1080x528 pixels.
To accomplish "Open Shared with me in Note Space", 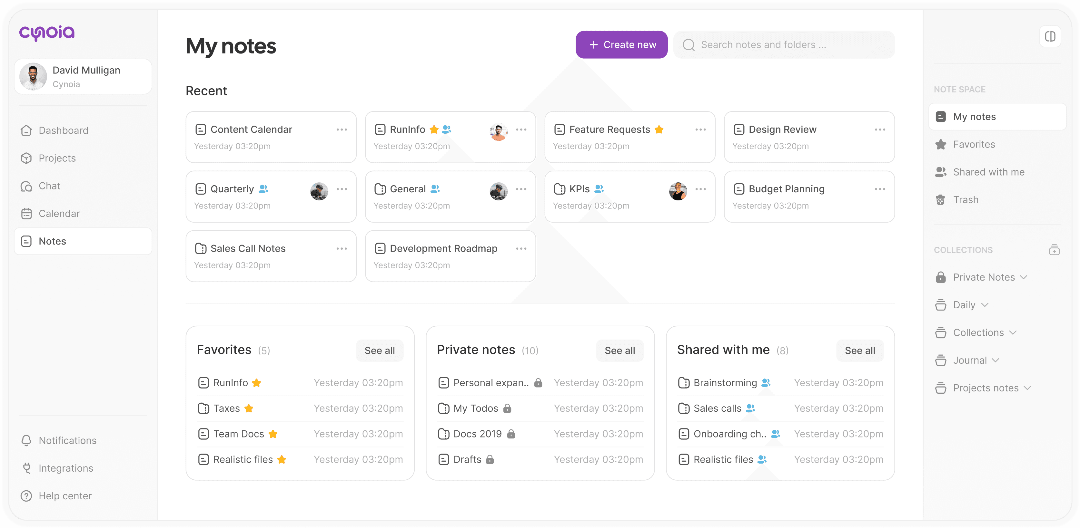I will click(x=988, y=172).
